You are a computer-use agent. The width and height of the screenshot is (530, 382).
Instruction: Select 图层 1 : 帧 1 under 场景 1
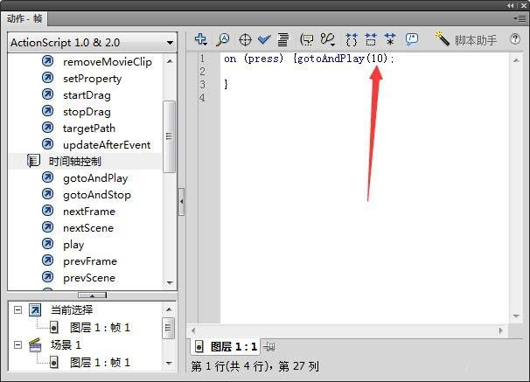tap(100, 363)
